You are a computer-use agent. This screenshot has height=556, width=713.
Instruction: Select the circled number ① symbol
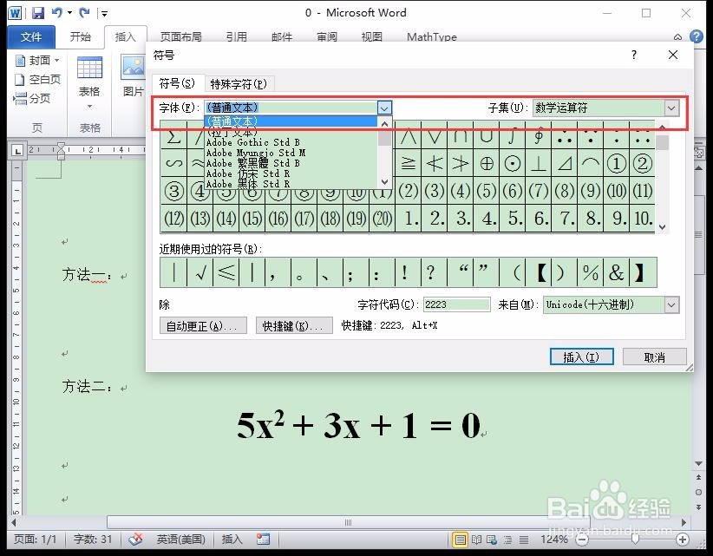pyautogui.click(x=617, y=163)
